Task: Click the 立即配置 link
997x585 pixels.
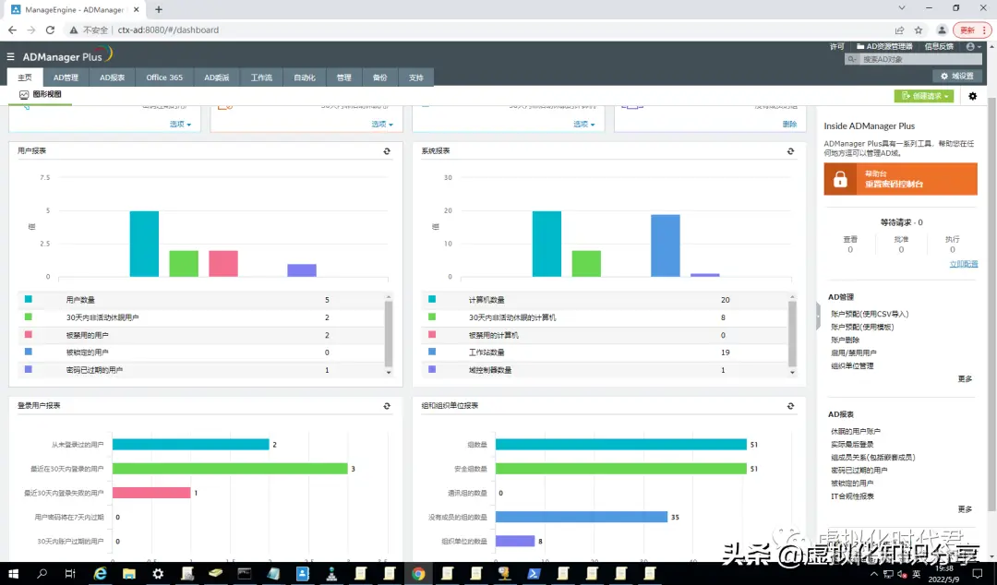Action: [x=963, y=265]
